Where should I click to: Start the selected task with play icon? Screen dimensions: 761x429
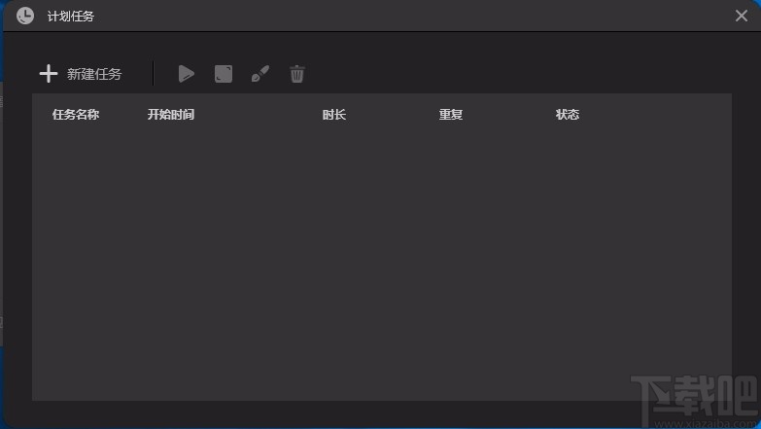(187, 74)
